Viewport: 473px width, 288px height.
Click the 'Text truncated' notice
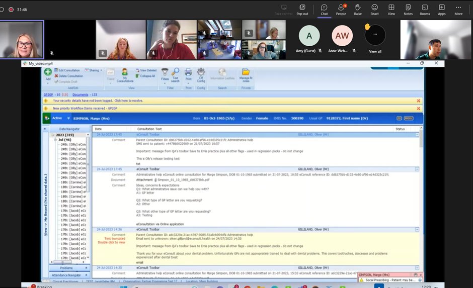(115, 239)
